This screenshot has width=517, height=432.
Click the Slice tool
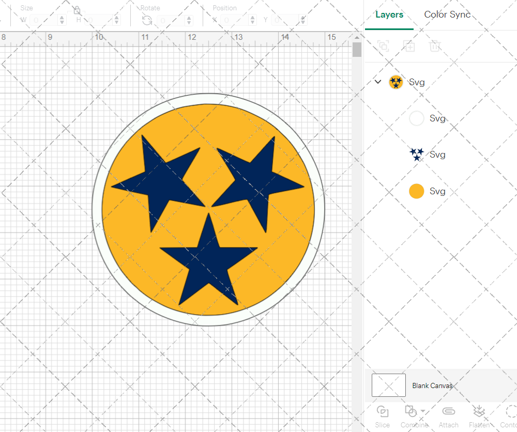[x=382, y=416]
